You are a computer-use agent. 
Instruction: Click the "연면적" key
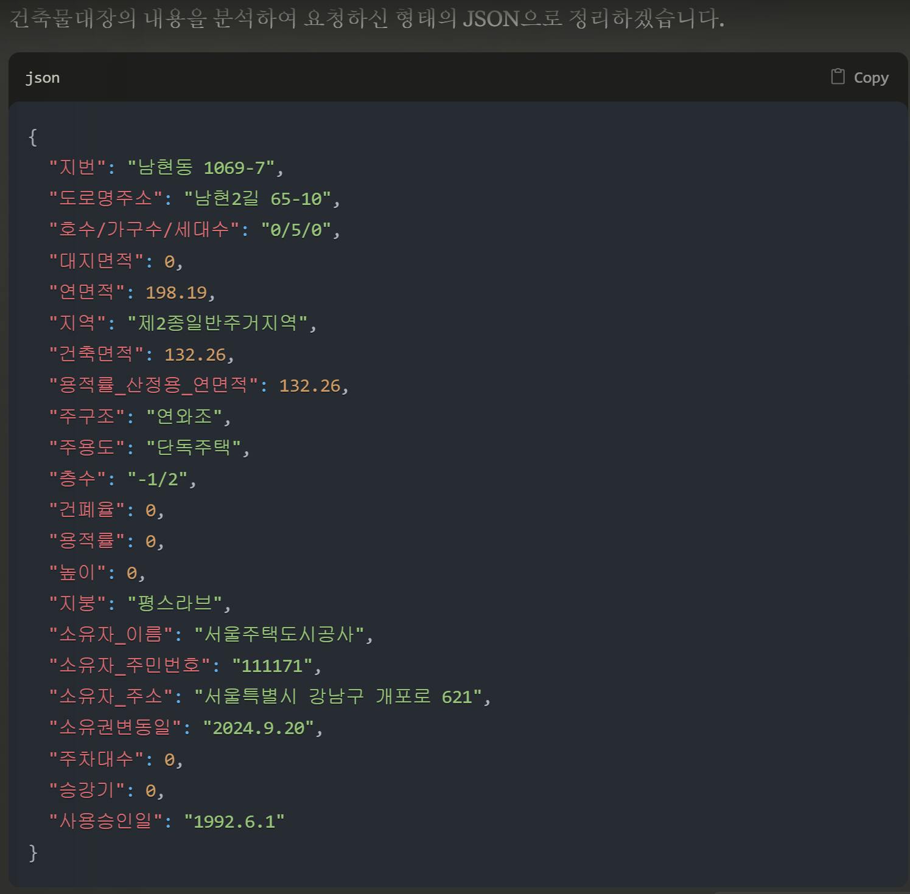pyautogui.click(x=87, y=292)
